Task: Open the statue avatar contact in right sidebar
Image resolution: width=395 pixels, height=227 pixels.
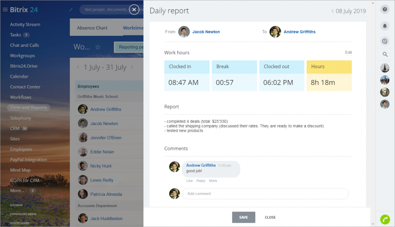Action: coord(385,92)
